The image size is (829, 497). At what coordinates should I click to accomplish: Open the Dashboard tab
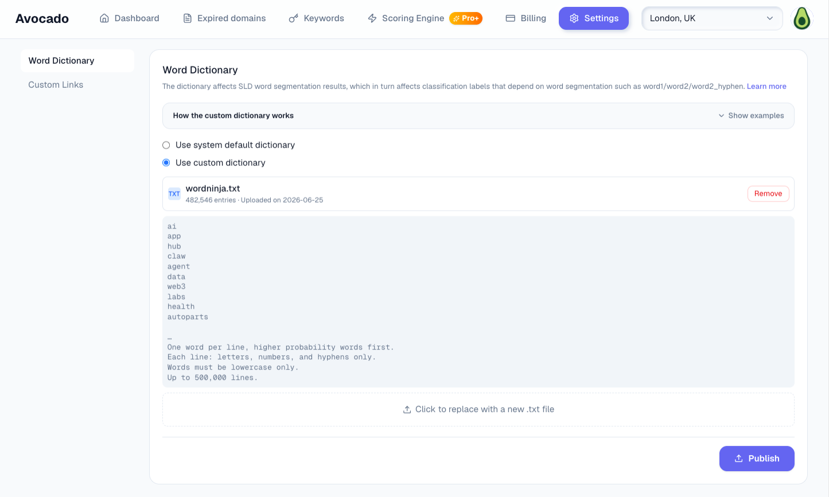click(129, 18)
